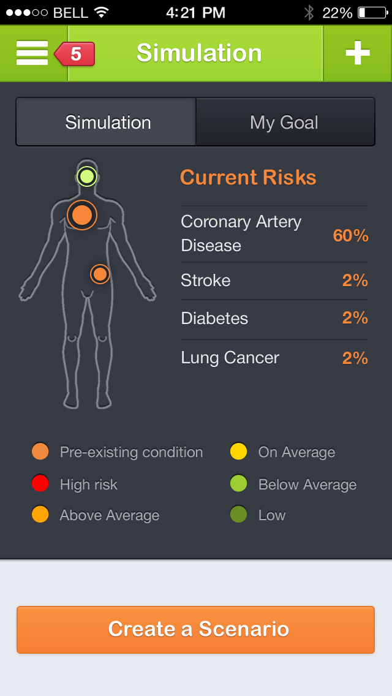Tap the Below Average green swatch
Screen dimensions: 392x696
(238, 484)
